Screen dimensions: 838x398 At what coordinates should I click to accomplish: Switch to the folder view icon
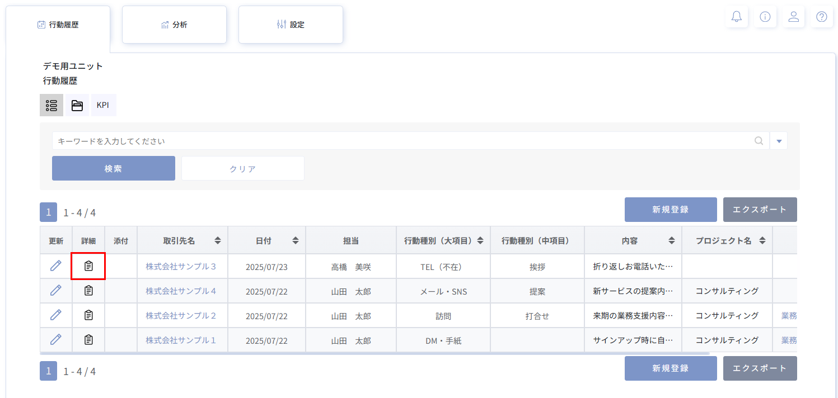(x=77, y=105)
